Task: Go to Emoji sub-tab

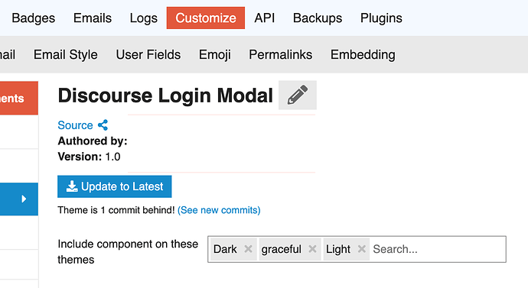Action: [215, 54]
